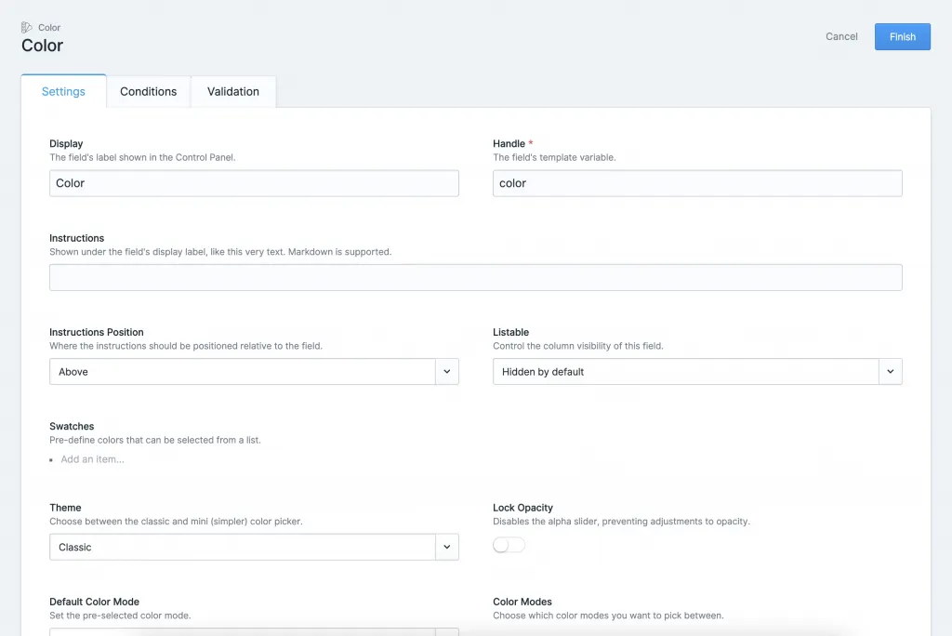Cancel the field editing
This screenshot has height=636, width=952.
click(841, 36)
